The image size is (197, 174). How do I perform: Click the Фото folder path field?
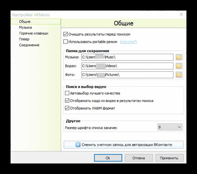127,75
